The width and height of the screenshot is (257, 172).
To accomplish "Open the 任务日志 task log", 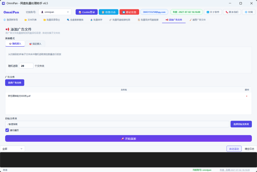I will [x=109, y=12].
